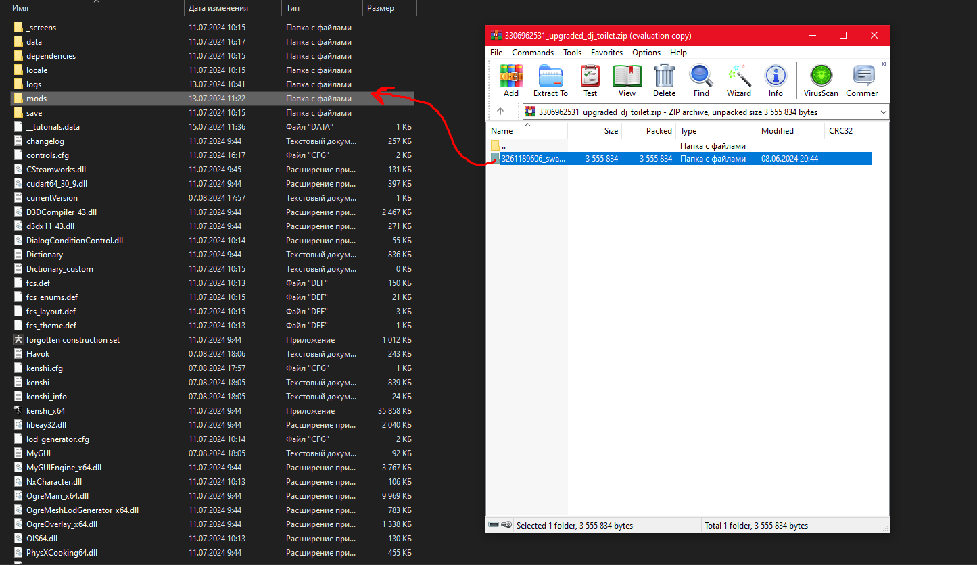Select the mods folder in Explorer
Viewport: 977px width, 565px height.
coord(212,99)
